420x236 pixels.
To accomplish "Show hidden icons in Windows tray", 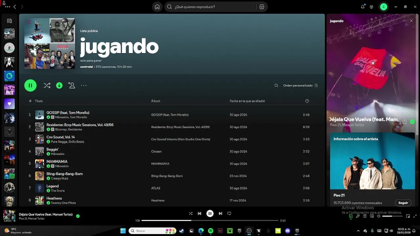I will pyautogui.click(x=358, y=231).
